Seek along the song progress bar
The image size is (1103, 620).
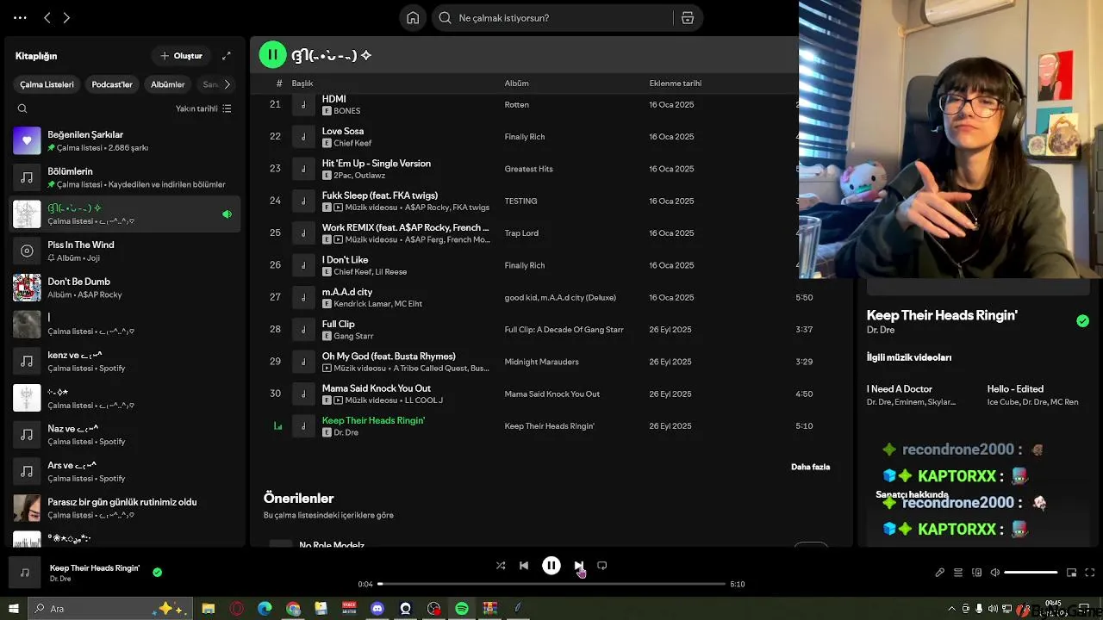pos(551,584)
